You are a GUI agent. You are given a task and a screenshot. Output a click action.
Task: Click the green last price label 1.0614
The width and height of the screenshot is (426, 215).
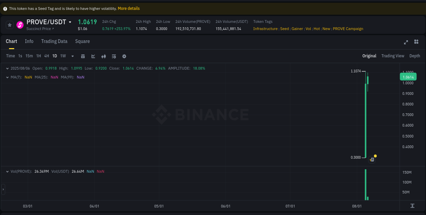click(x=408, y=77)
